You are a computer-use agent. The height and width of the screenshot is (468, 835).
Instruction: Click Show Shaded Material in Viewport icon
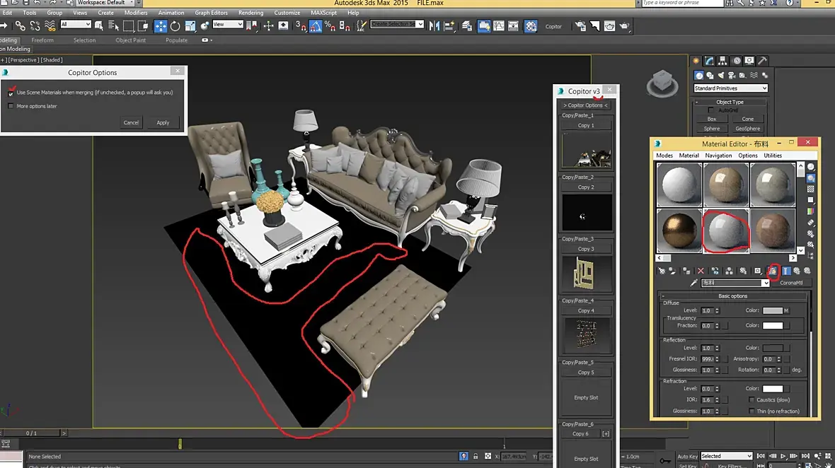[x=772, y=271]
